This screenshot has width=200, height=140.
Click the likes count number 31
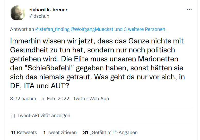coord(86,133)
